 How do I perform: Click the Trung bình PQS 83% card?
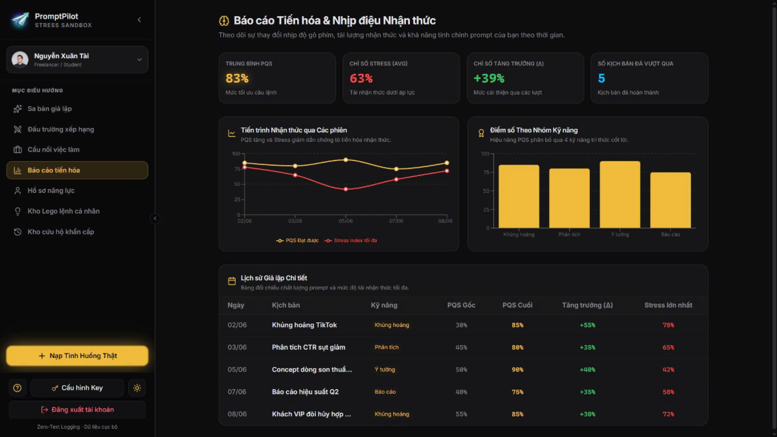[277, 78]
